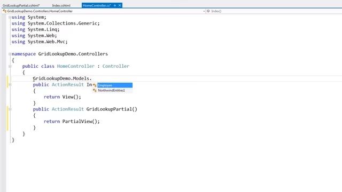The image size is (342, 192).
Task: Collapse the namespace GridLookupDemo.Controllers block
Action: 10,54
